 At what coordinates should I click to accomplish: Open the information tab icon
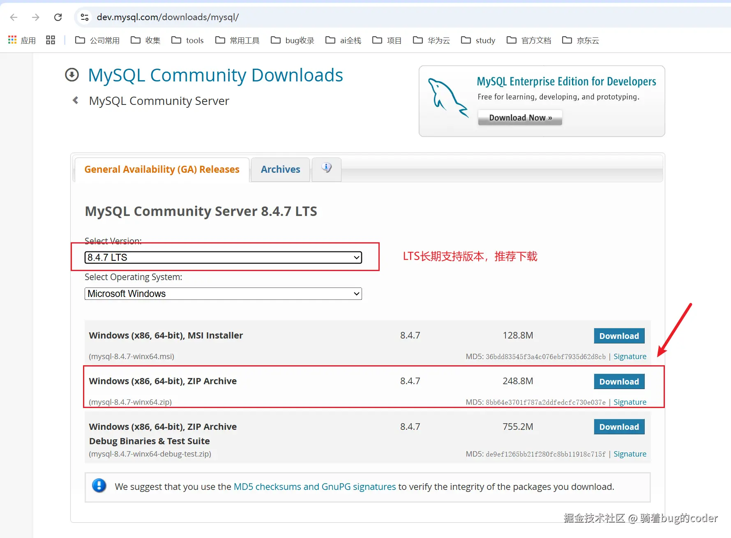click(327, 168)
